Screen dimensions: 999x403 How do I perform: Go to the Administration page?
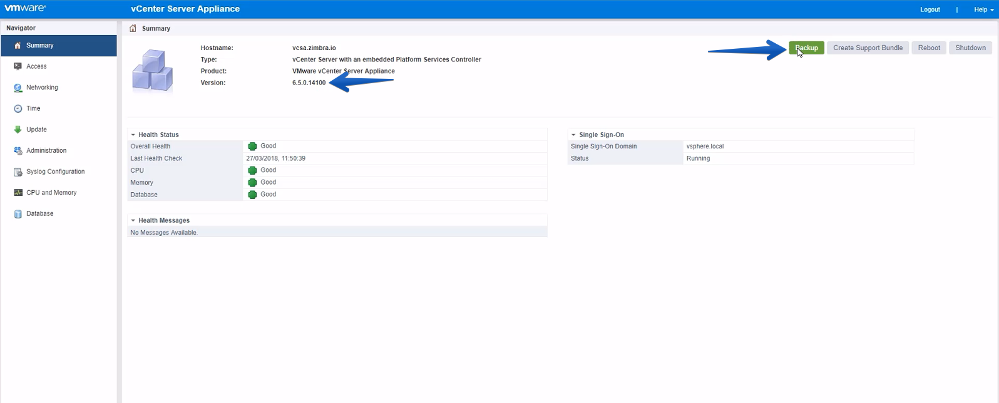click(x=59, y=151)
